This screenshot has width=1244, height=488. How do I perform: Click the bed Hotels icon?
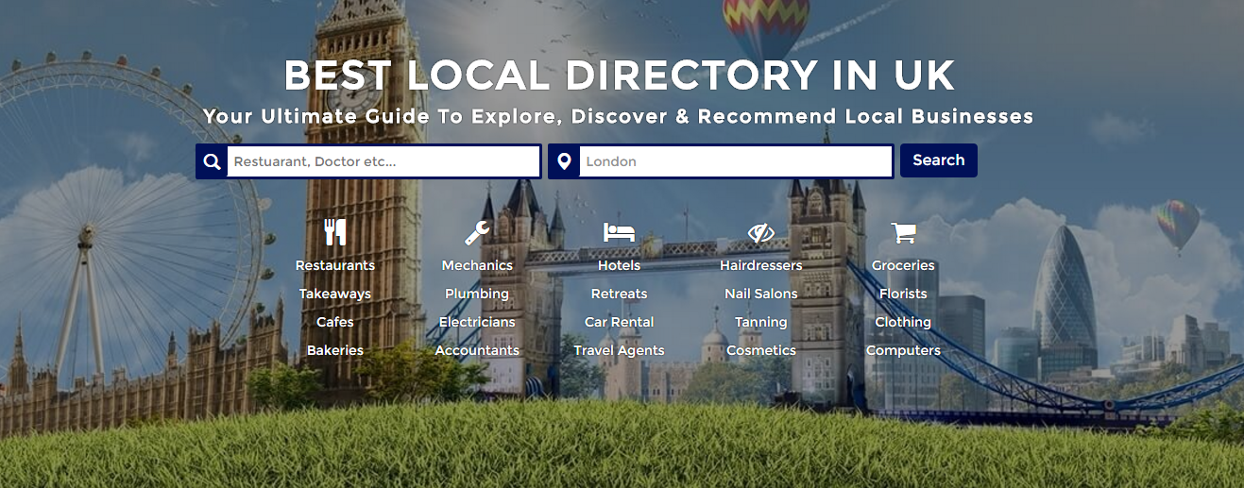619,232
